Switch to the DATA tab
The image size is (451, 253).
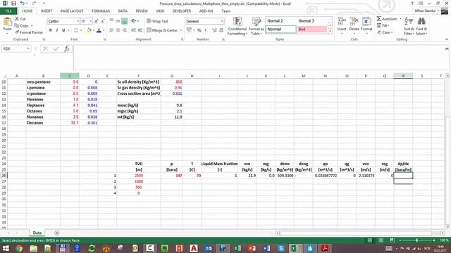(x=123, y=11)
